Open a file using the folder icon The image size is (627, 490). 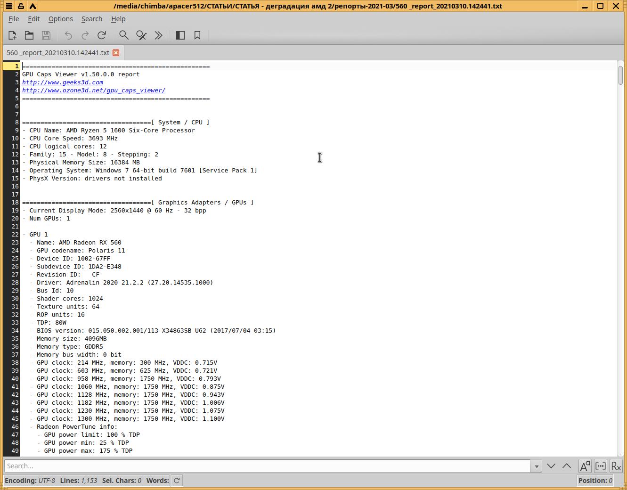[x=29, y=35]
